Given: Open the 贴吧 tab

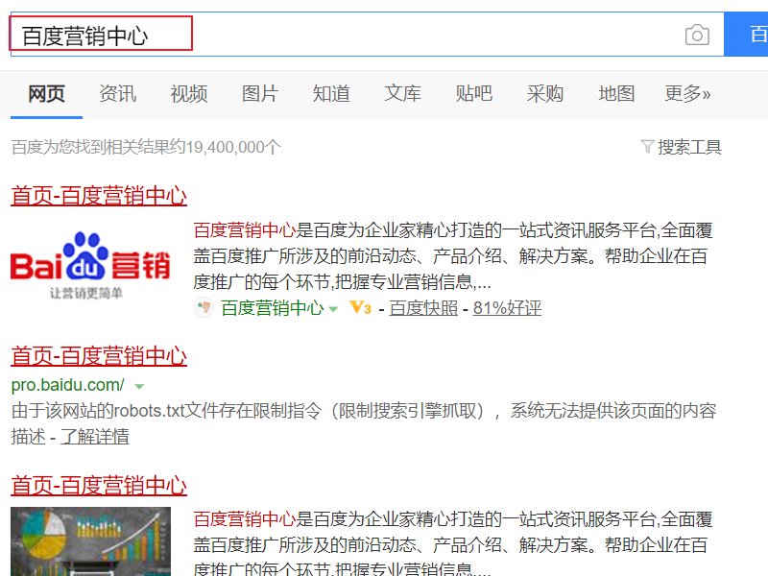Looking at the screenshot, I should [474, 93].
